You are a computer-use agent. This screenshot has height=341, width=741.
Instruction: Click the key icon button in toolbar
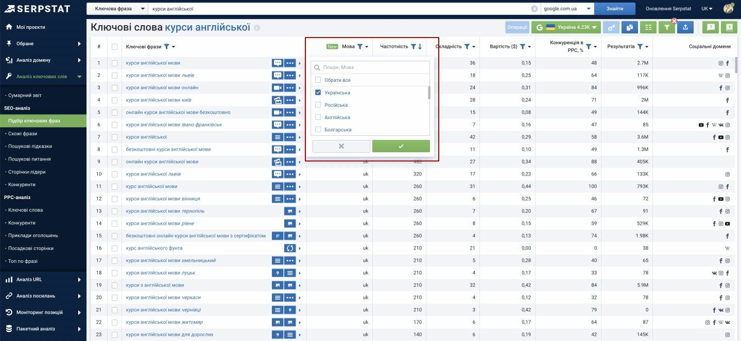click(611, 27)
